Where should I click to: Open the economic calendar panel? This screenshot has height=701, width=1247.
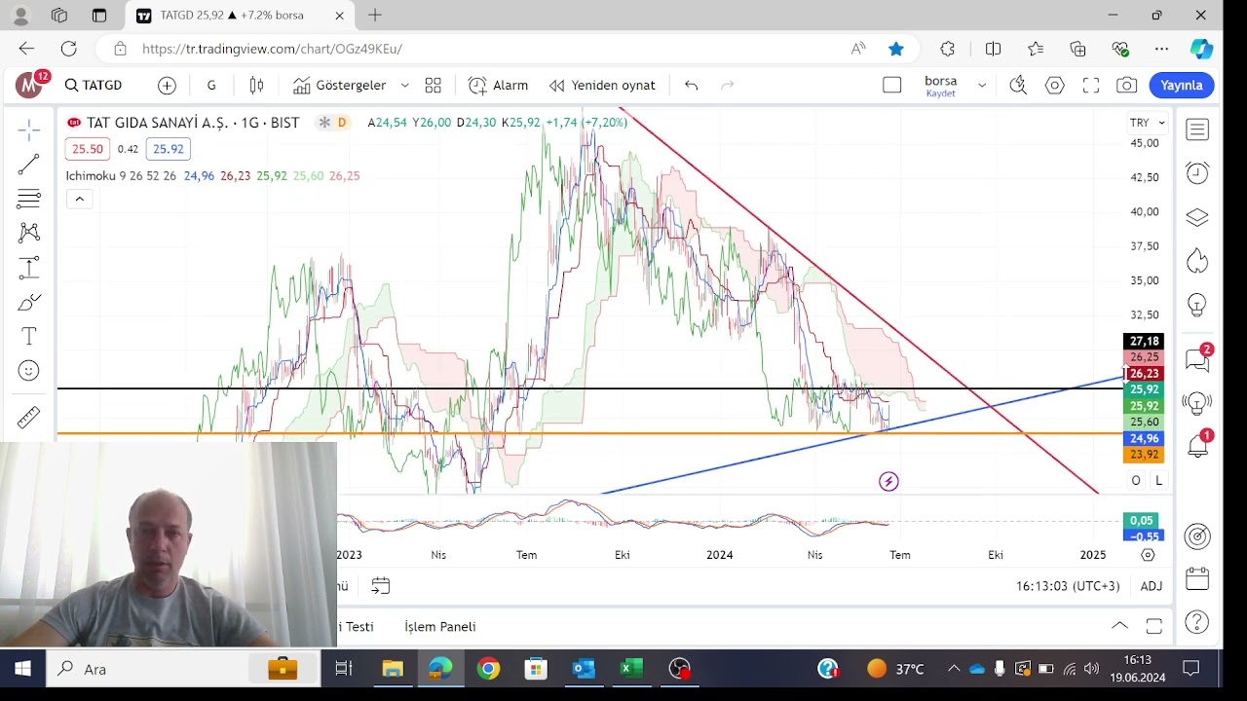click(1197, 578)
